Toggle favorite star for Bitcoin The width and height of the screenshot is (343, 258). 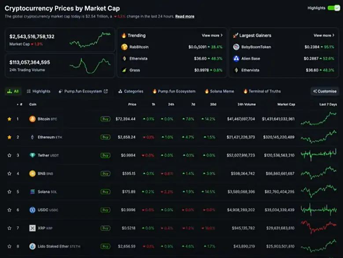9,119
